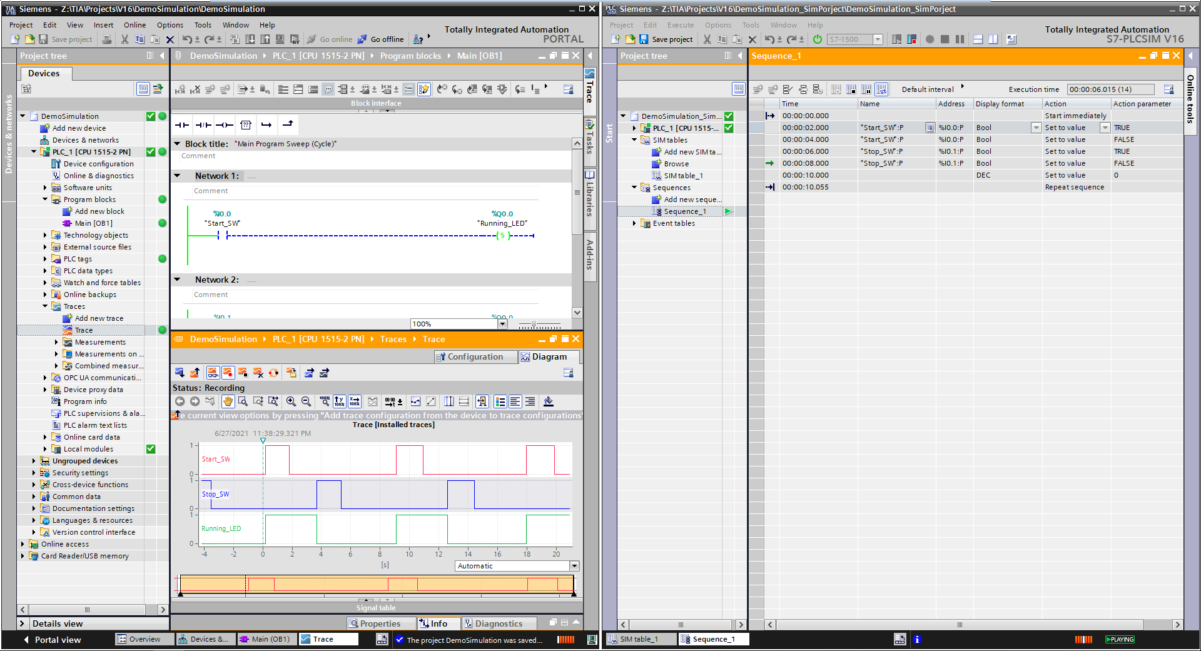This screenshot has width=1201, height=651.
Task: Collapse Network 1 in the editor
Action: point(178,176)
